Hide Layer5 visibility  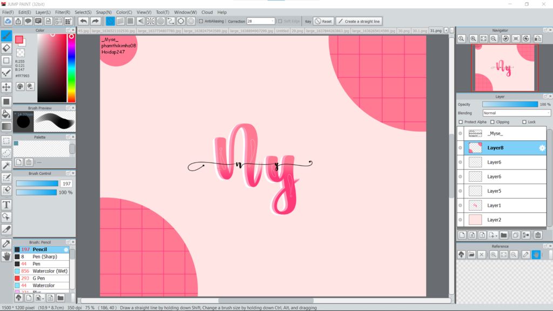click(460, 191)
